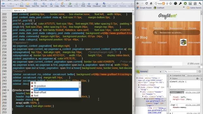Expand the Computed Style section

pos(171,75)
